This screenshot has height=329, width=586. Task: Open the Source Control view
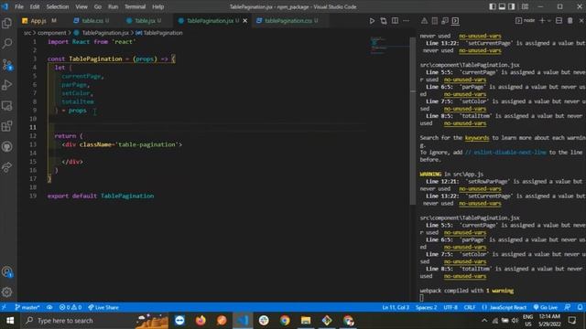[x=7, y=65]
